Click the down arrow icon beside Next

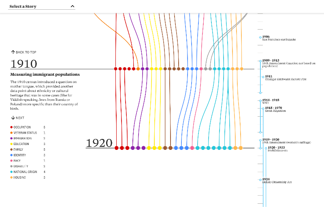13,118
